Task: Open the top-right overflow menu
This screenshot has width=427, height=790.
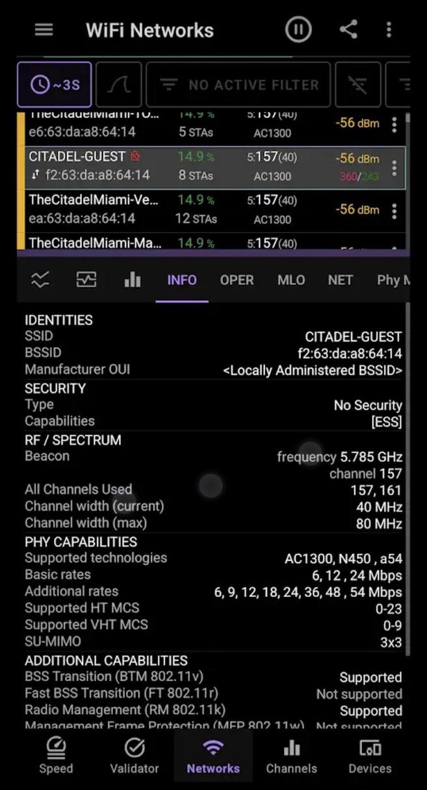Action: click(x=389, y=29)
